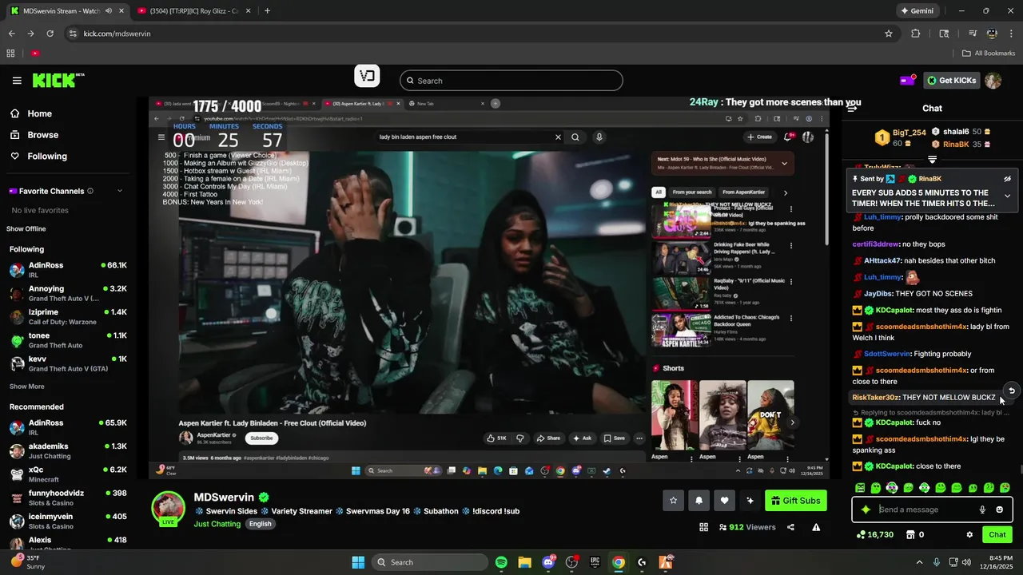Click the Gift Subs button
Viewport: 1023px width, 575px height.
click(796, 501)
